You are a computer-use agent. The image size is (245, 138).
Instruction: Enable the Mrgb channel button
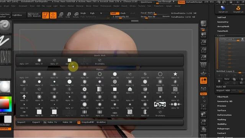(x=83, y=13)
